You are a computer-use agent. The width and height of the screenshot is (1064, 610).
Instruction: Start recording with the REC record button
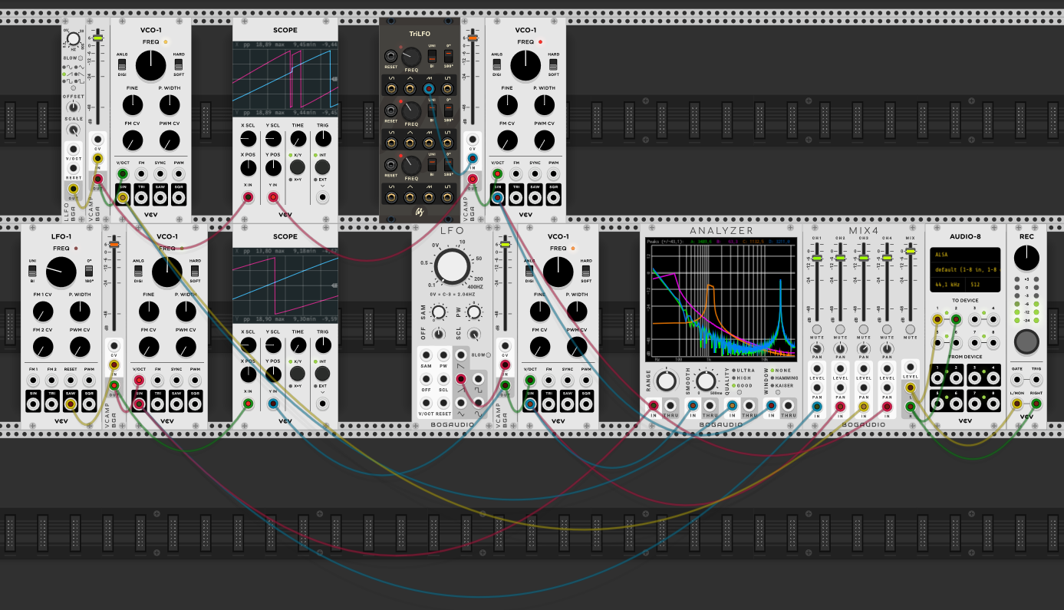coord(1026,341)
